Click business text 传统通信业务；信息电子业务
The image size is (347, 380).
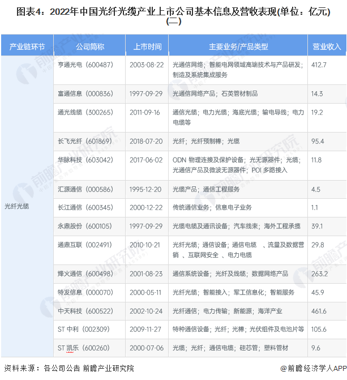212,207
